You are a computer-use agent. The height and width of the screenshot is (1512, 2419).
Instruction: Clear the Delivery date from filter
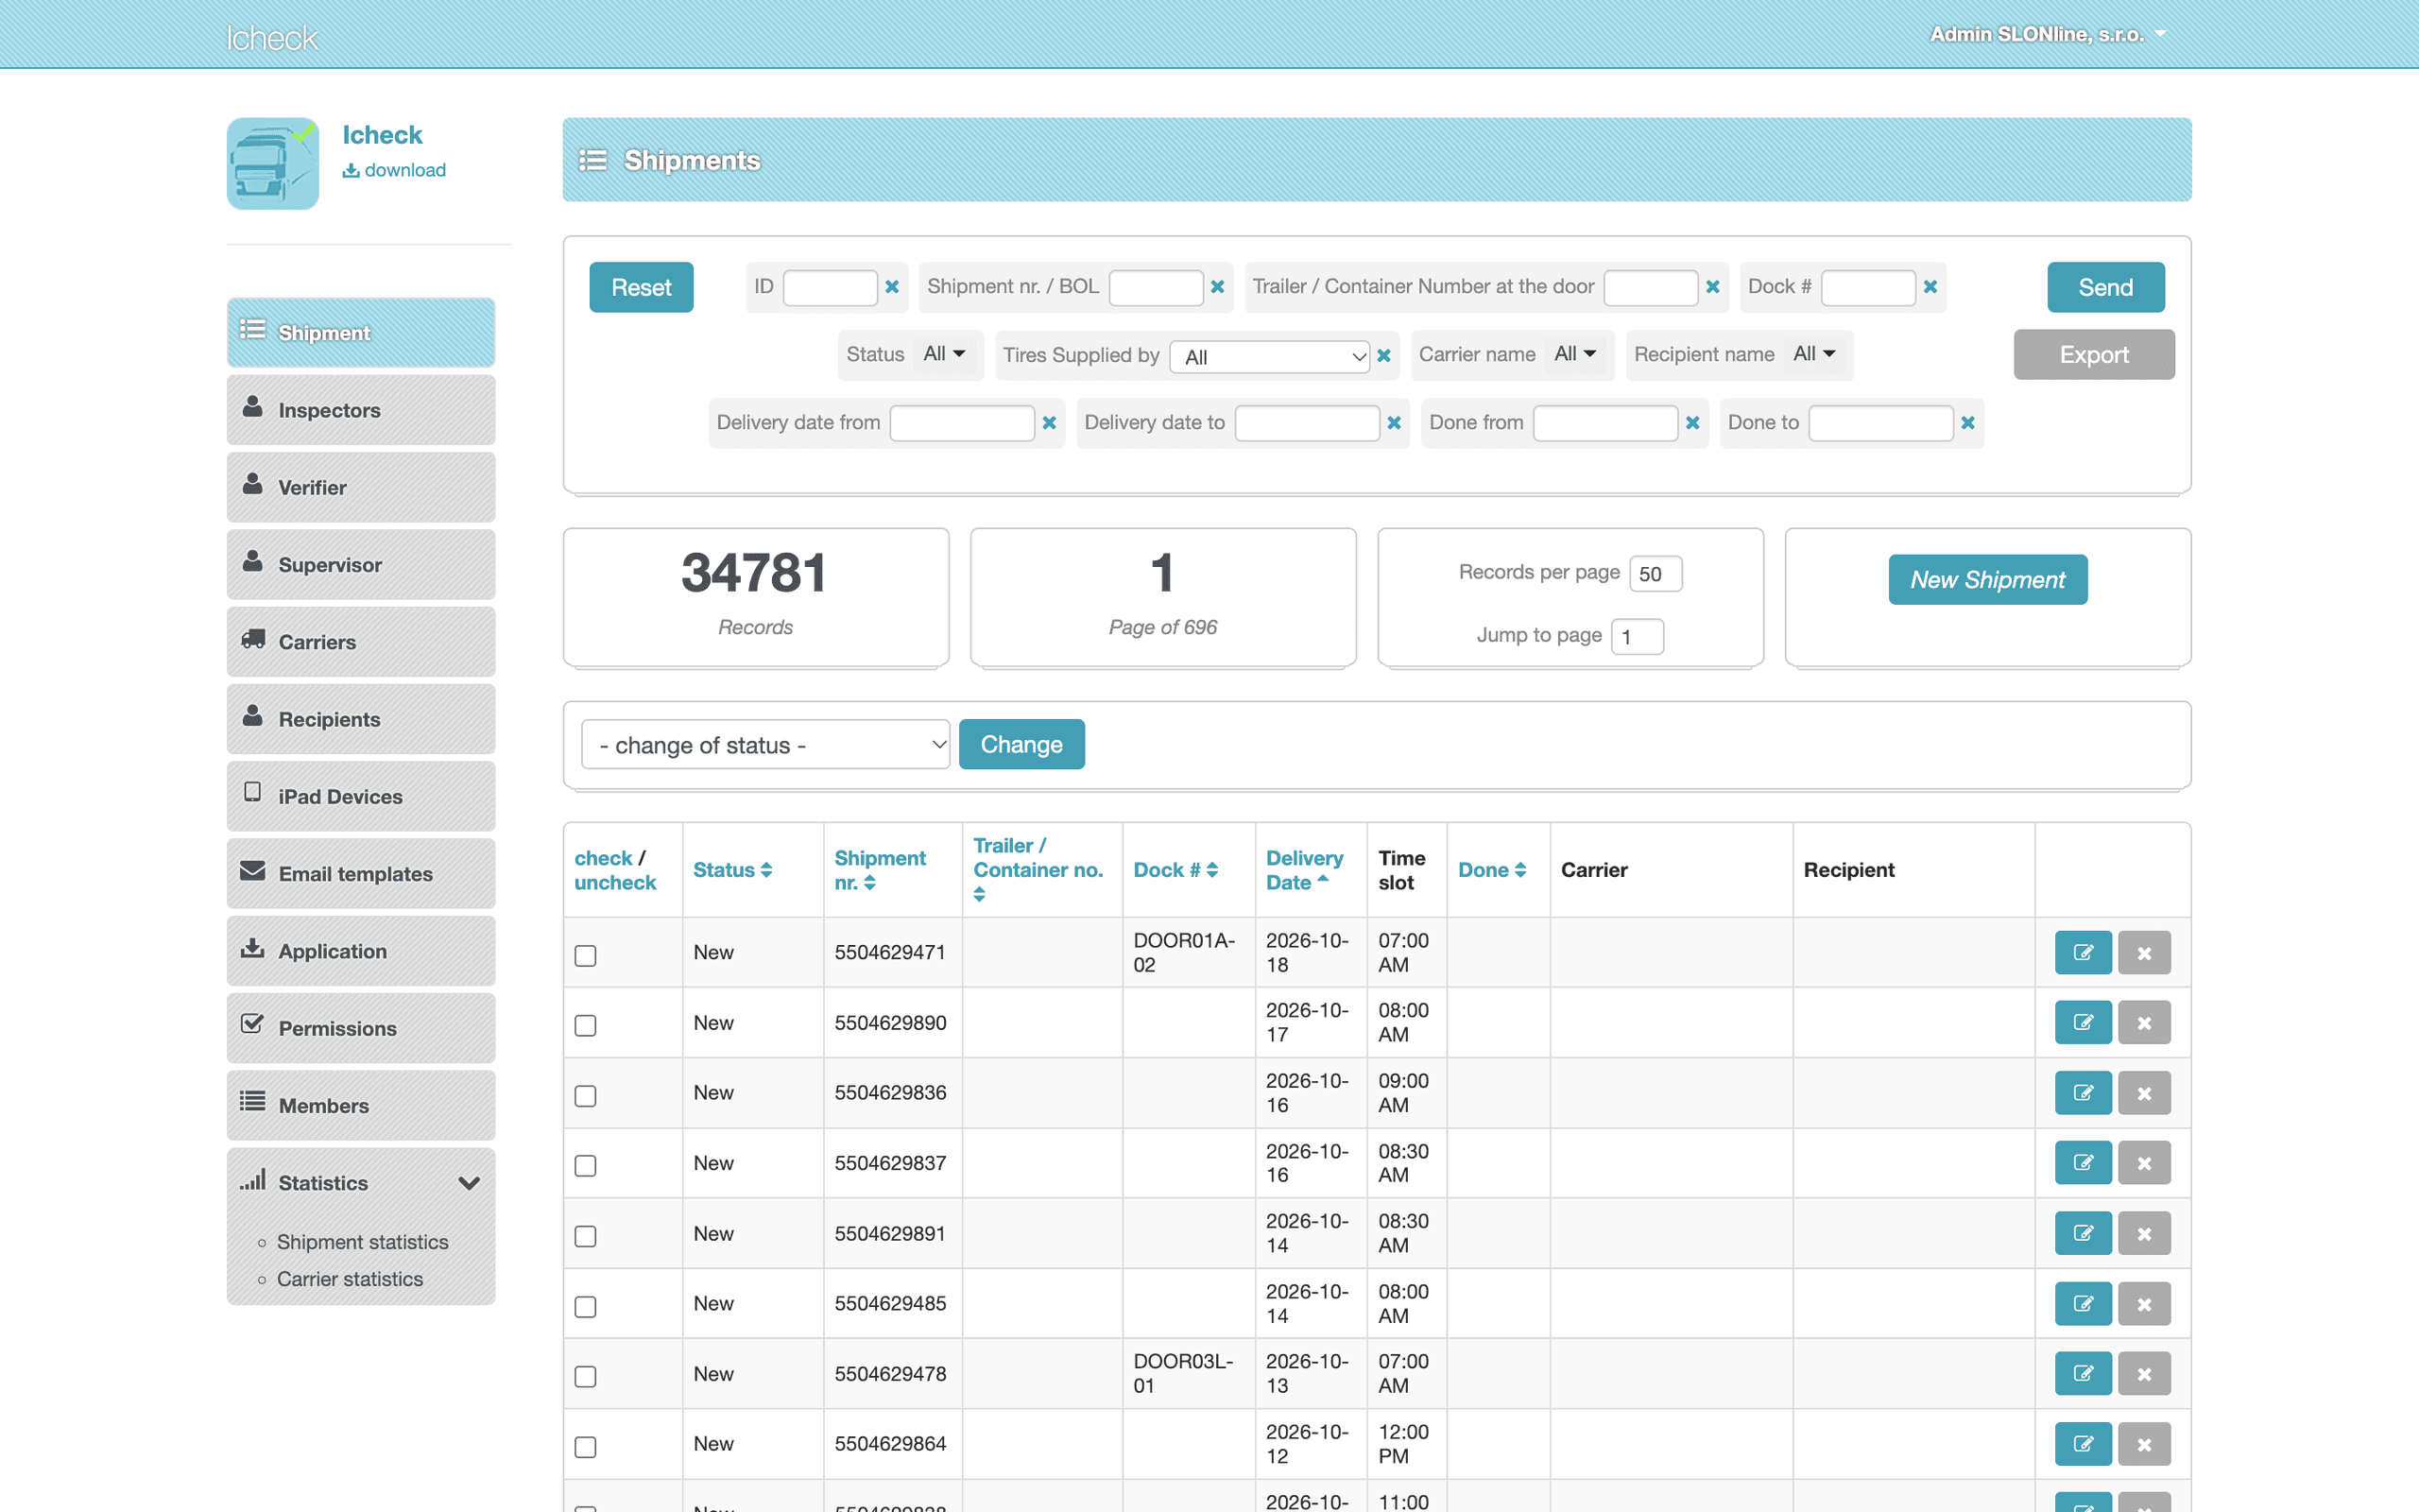pyautogui.click(x=1049, y=423)
